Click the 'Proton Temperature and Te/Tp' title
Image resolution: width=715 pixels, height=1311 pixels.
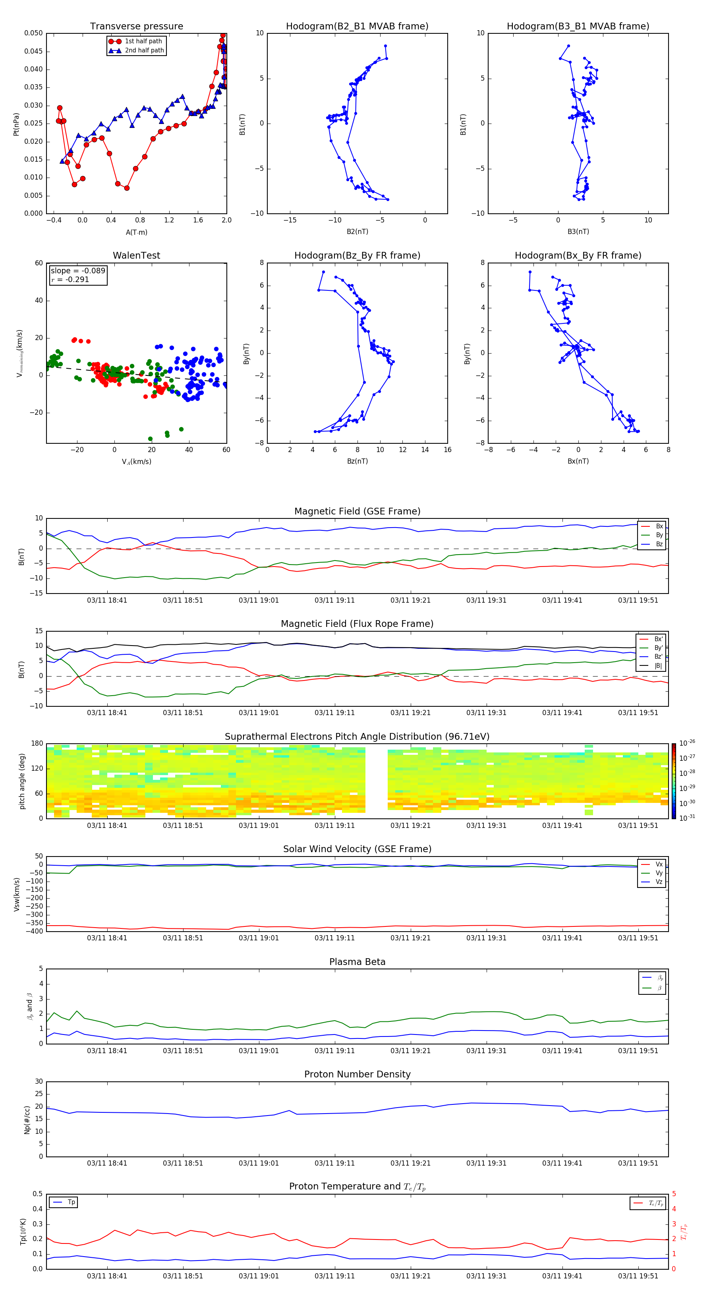tap(357, 1187)
